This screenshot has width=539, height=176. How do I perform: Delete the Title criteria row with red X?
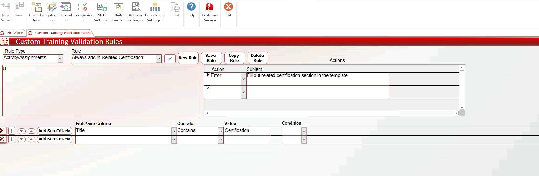pos(2,131)
